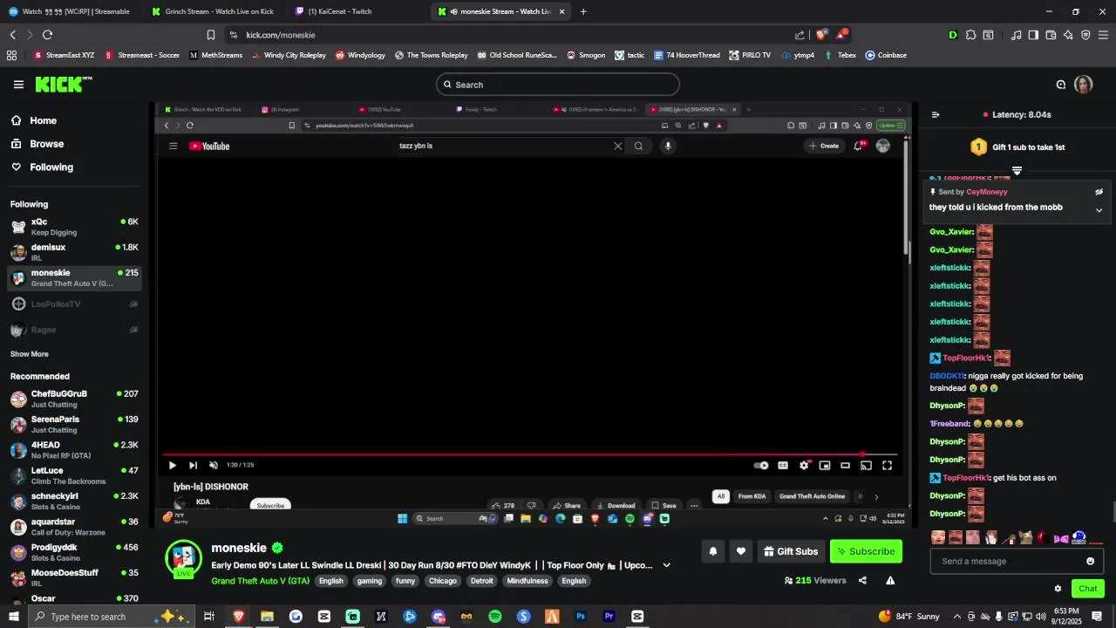
Task: Toggle YouTube autoplay switch
Action: (761, 466)
